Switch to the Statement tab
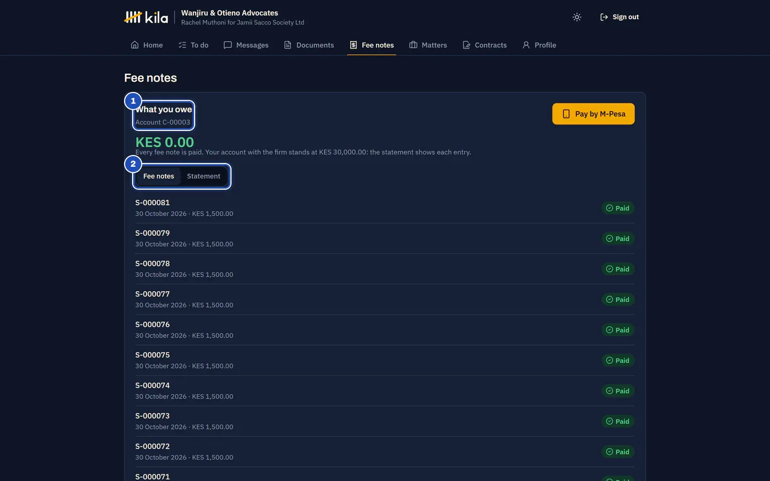Viewport: 770px width, 481px height. pyautogui.click(x=204, y=176)
